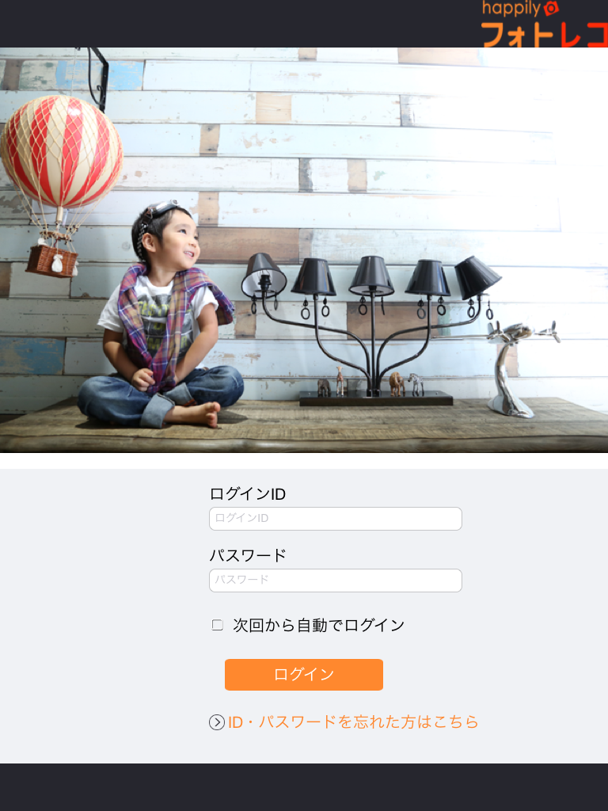Viewport: 608px width, 811px height.
Task: Open the ID・パスワードを忘れた方はこちら link
Action: point(353,722)
